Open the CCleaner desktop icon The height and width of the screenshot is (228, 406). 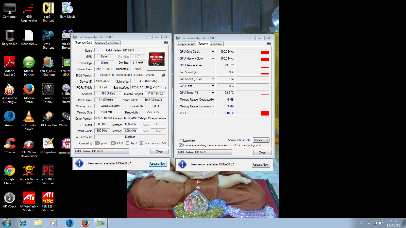(10, 146)
